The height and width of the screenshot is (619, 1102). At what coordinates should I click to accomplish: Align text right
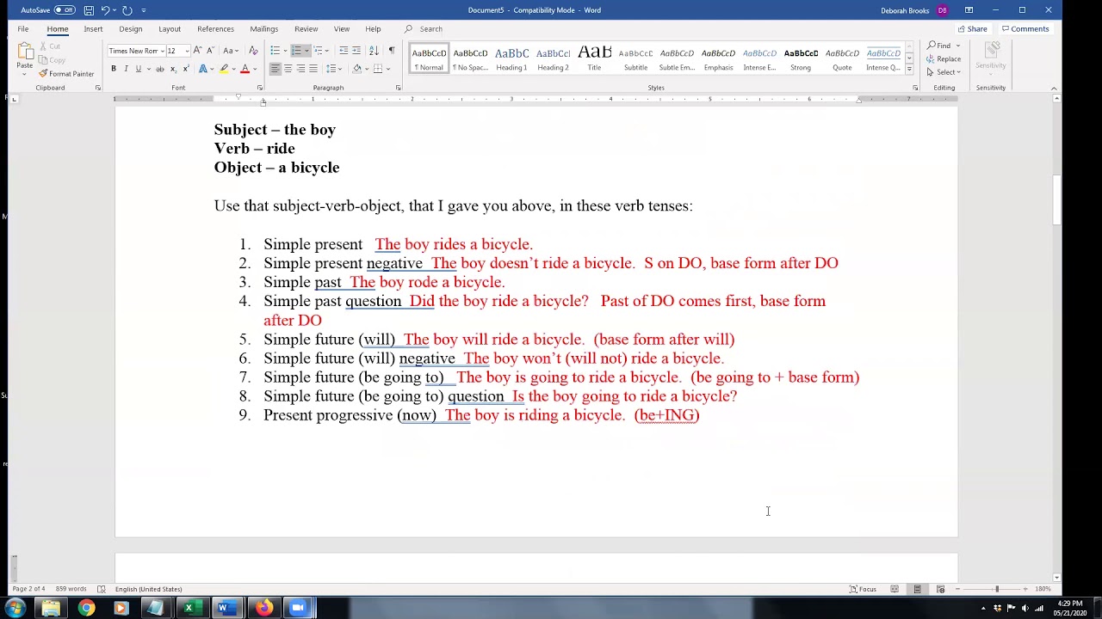coord(300,69)
